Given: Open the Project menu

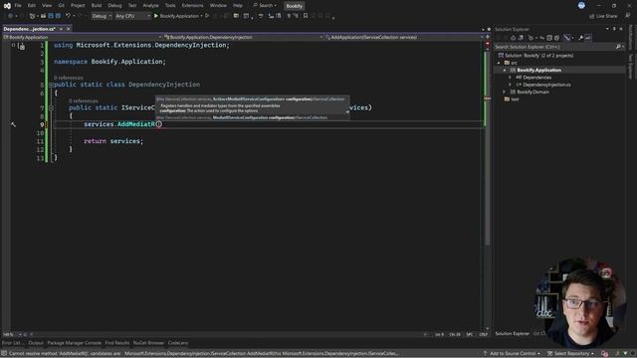Looking at the screenshot, I should (x=78, y=6).
